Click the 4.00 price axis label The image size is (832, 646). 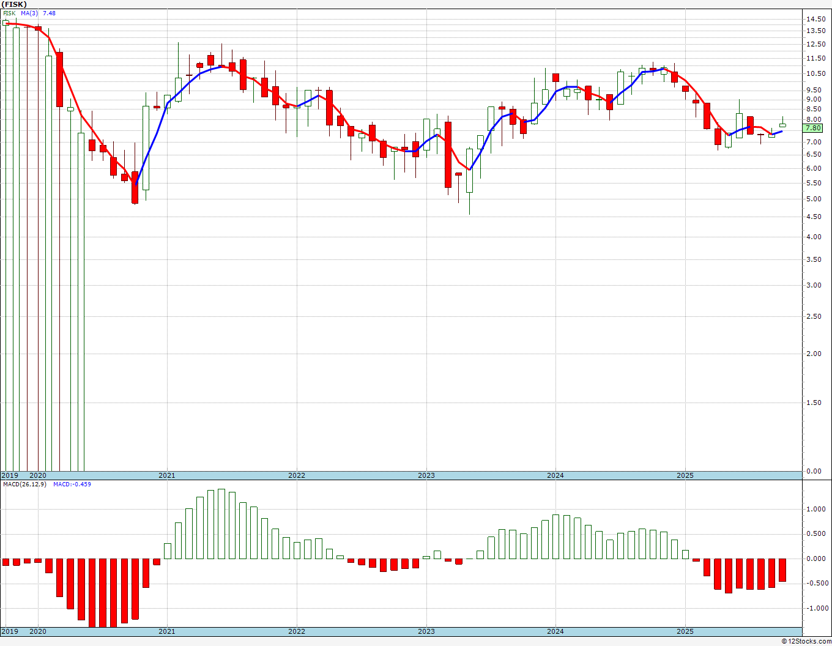tap(813, 237)
